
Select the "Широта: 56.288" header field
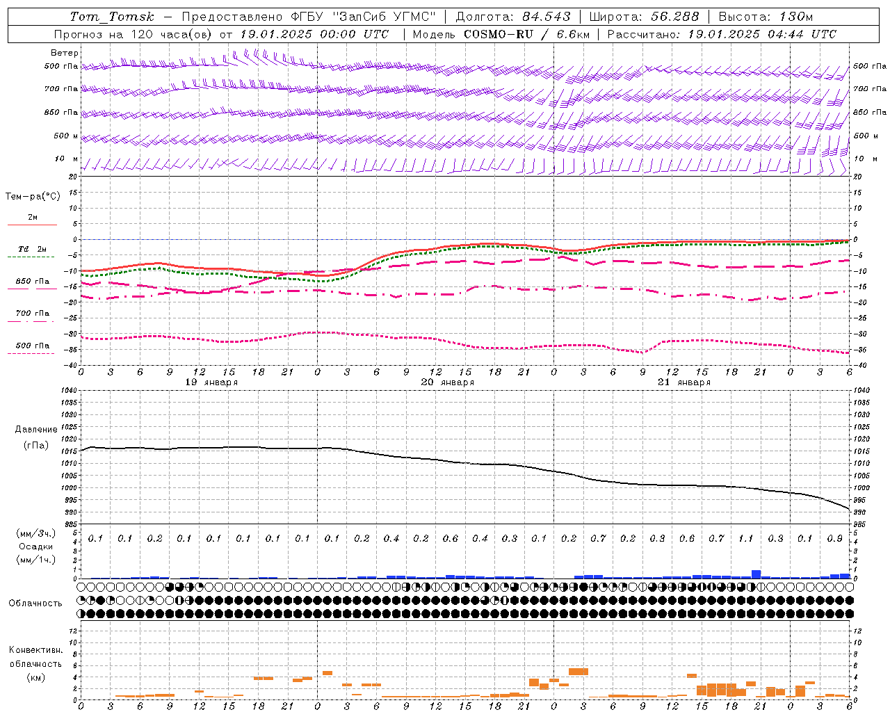[644, 17]
